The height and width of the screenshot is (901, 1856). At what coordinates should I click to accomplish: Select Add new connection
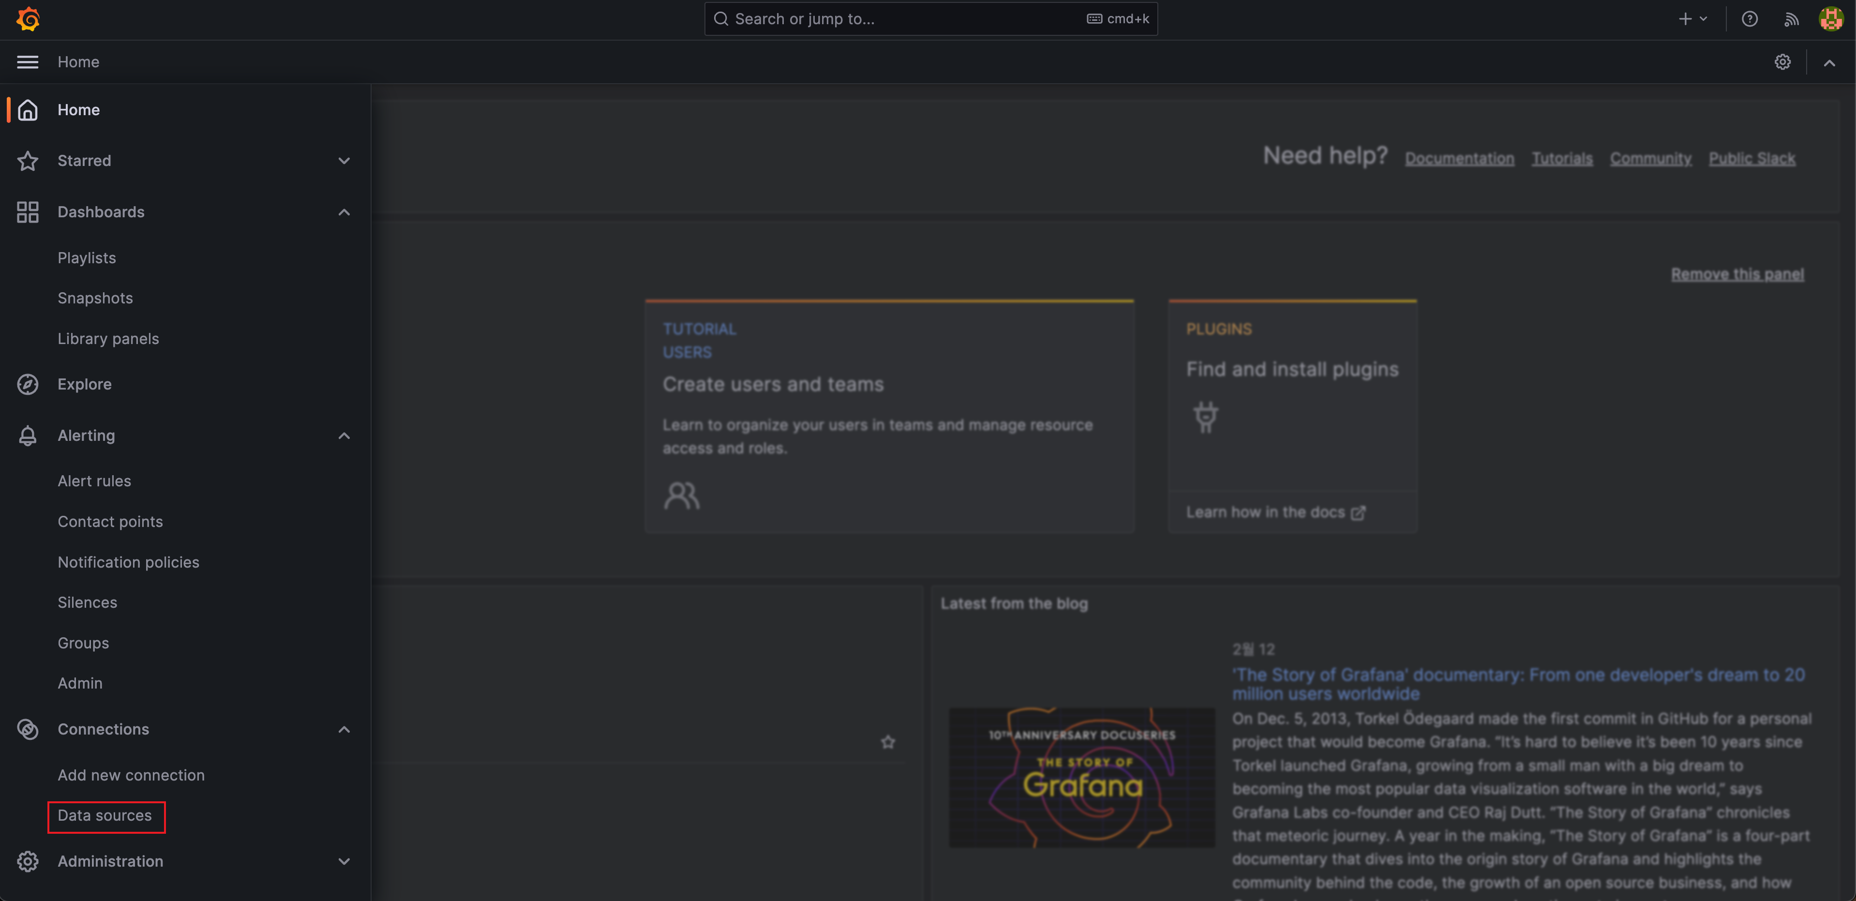click(x=131, y=775)
